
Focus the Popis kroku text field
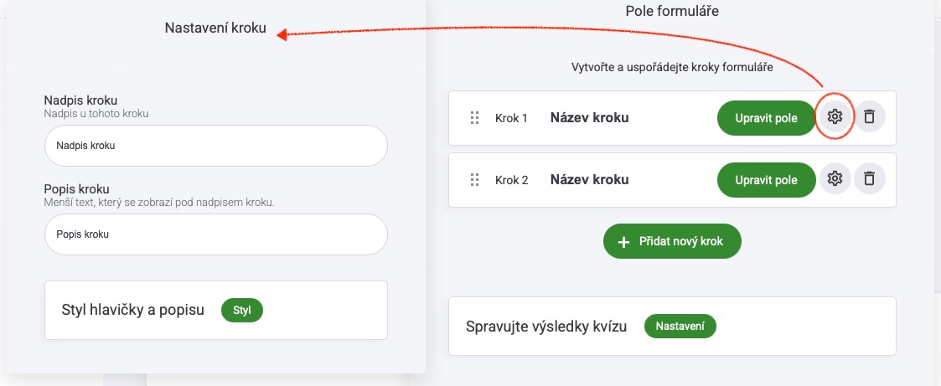click(x=216, y=234)
